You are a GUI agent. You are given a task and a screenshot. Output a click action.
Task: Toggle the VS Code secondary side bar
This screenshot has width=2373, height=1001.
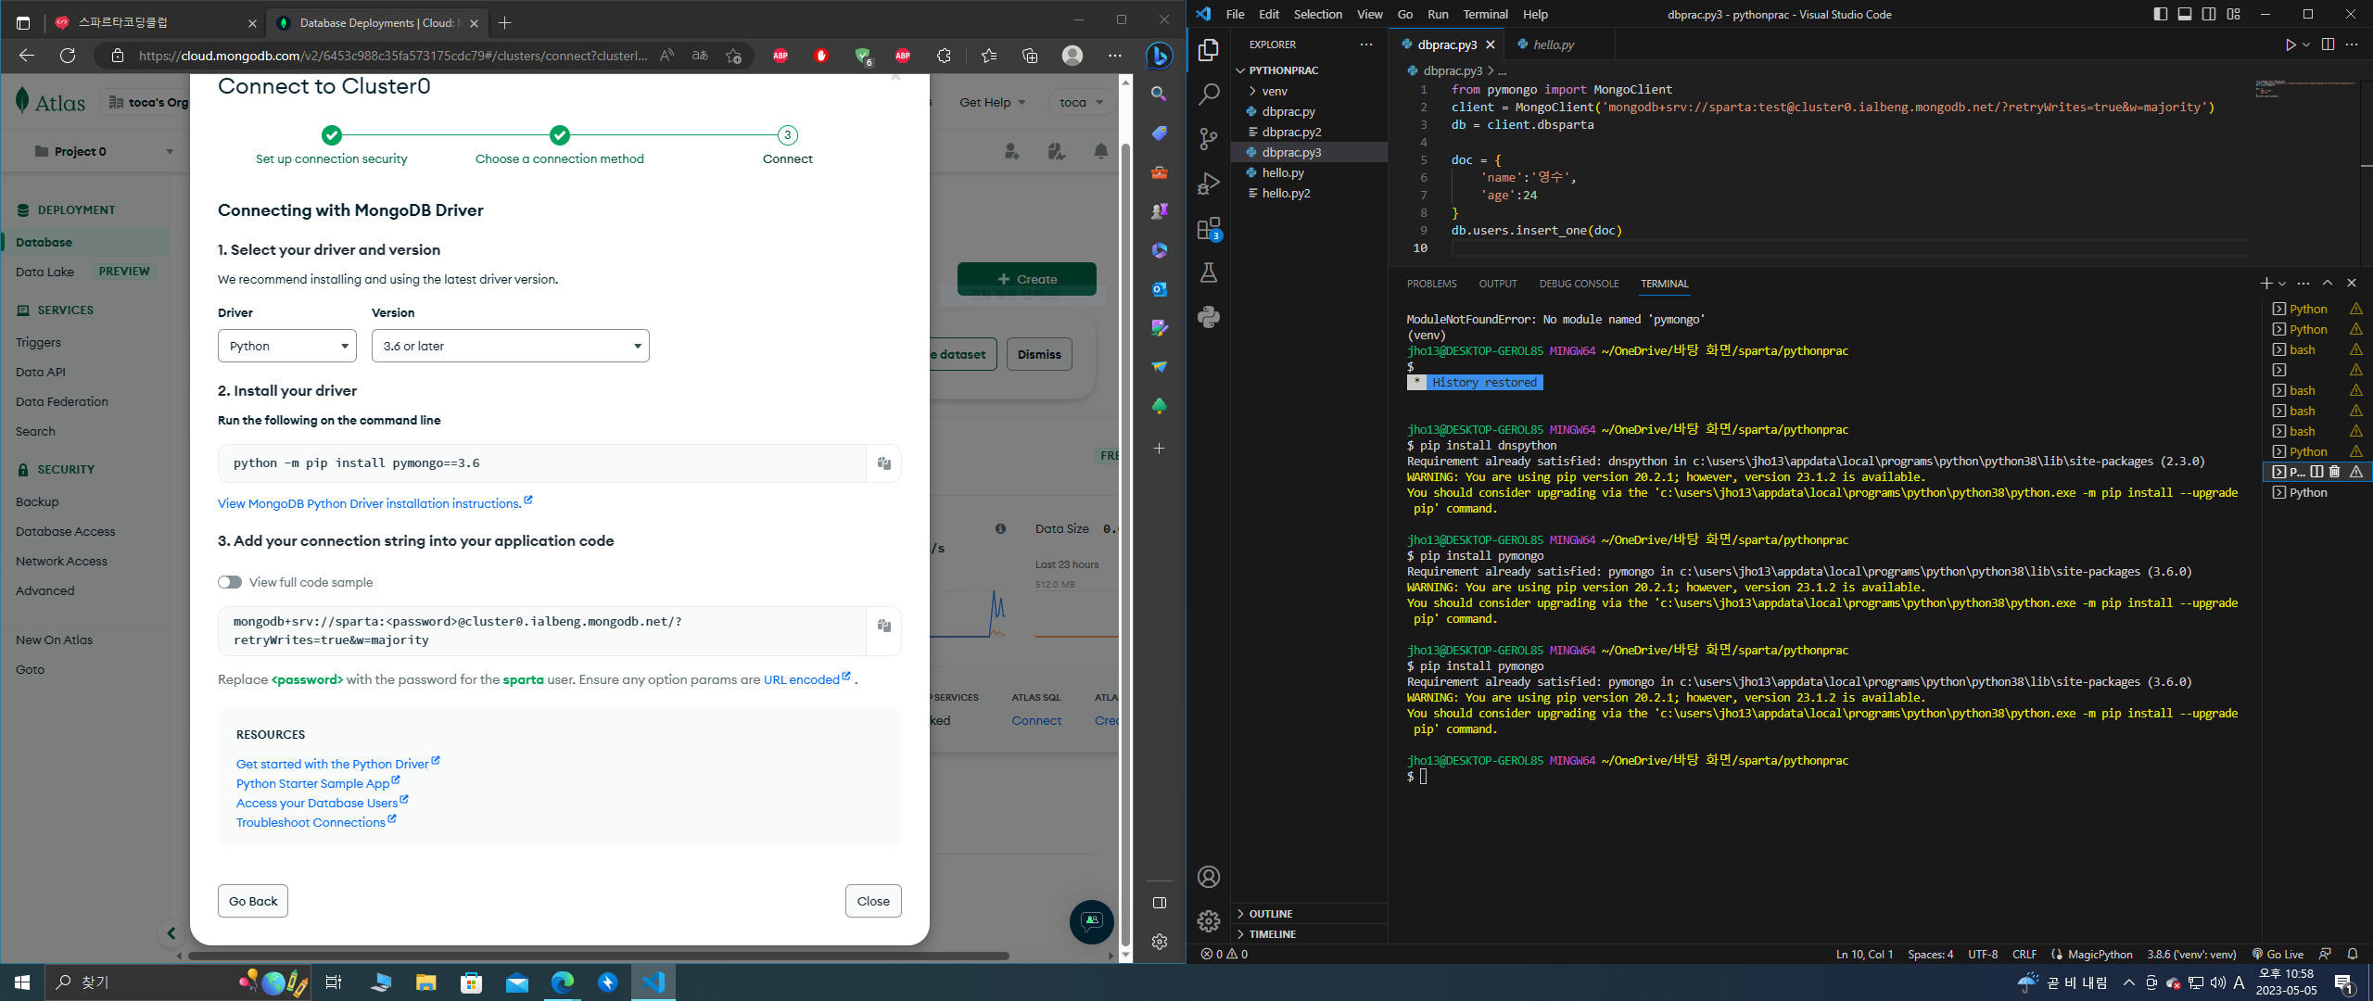pos(2209,14)
